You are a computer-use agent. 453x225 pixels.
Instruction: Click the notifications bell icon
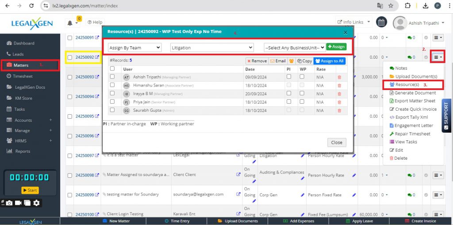click(70, 22)
